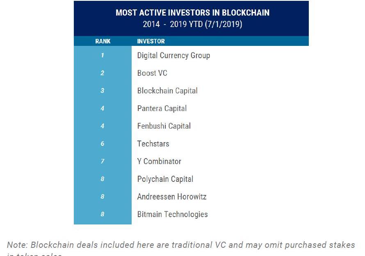
Task: Select Digital Currency Group investor name
Action: tap(173, 55)
